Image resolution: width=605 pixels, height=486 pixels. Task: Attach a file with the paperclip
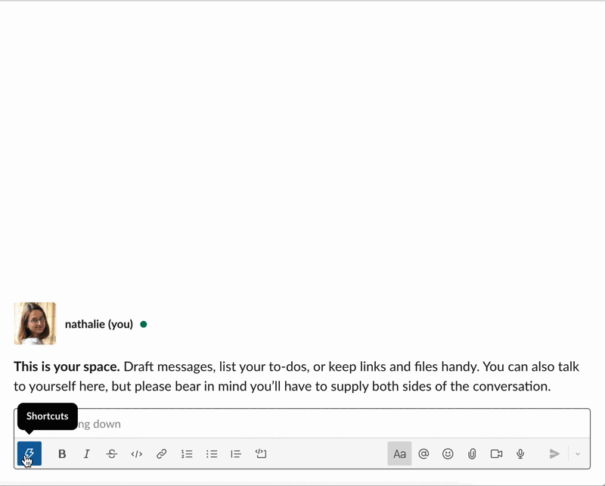point(472,453)
